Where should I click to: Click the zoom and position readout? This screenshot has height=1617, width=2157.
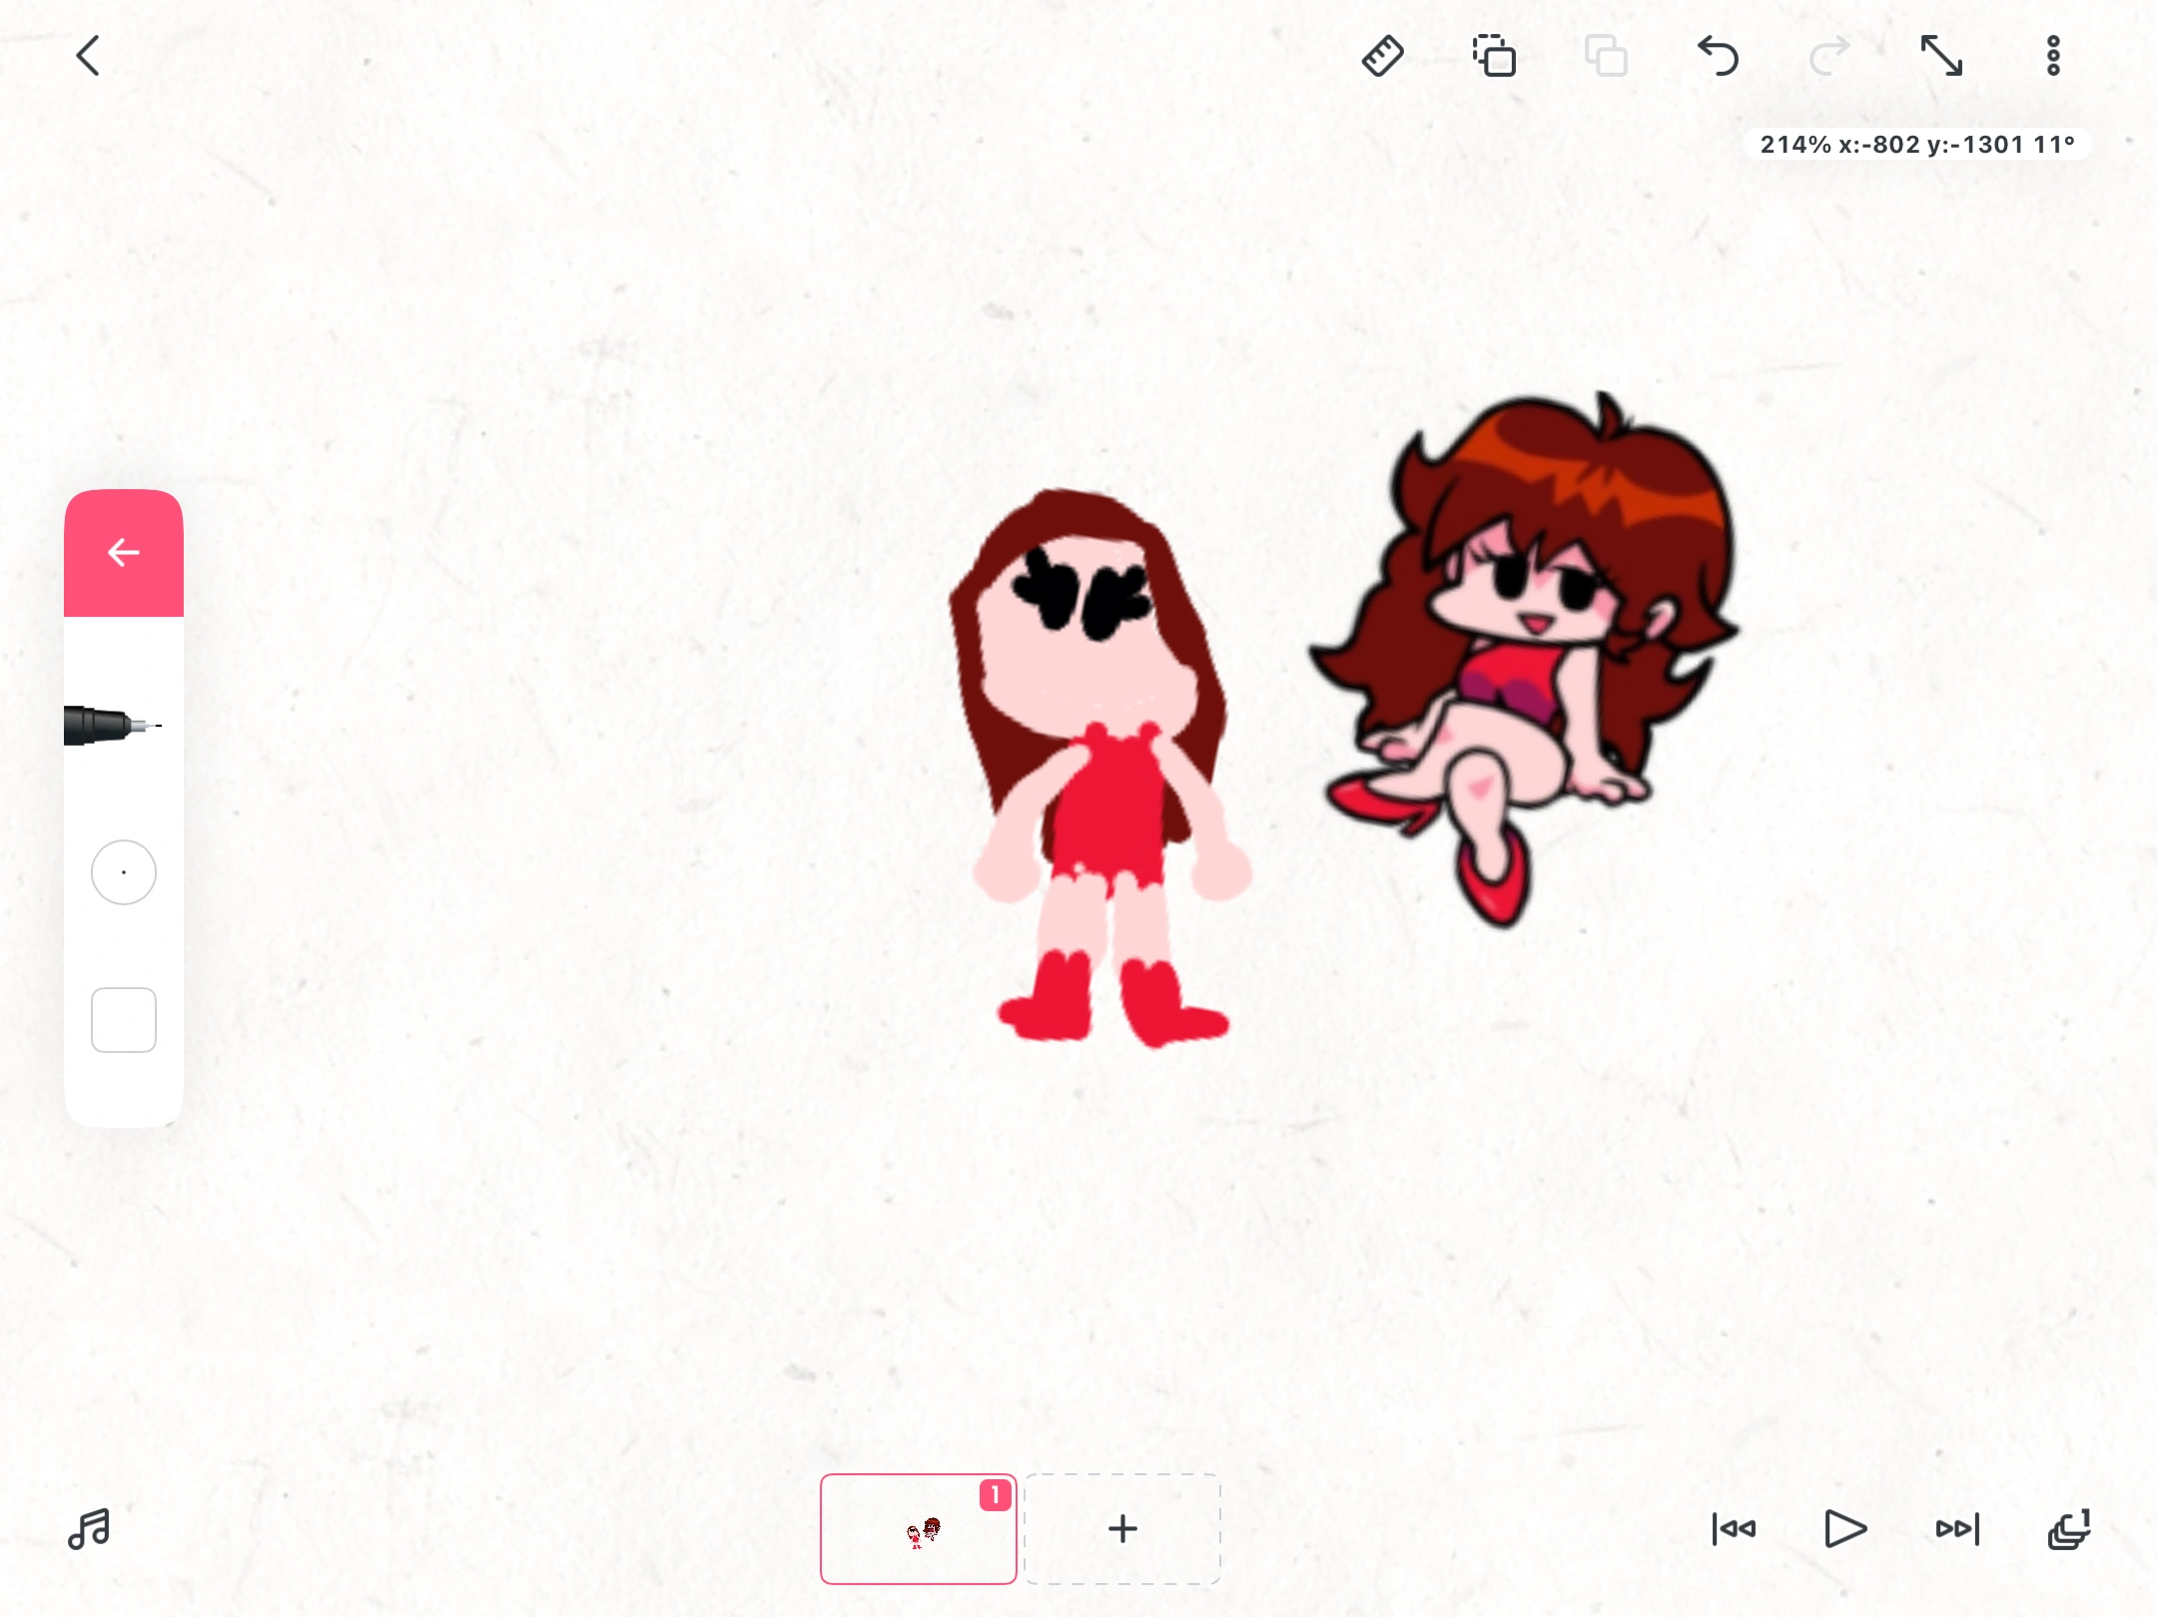1917,145
